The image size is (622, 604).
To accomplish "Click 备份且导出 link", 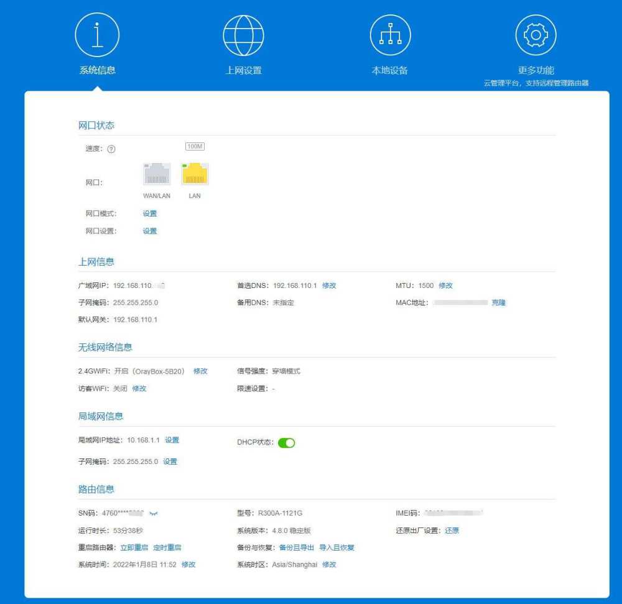I will click(296, 547).
